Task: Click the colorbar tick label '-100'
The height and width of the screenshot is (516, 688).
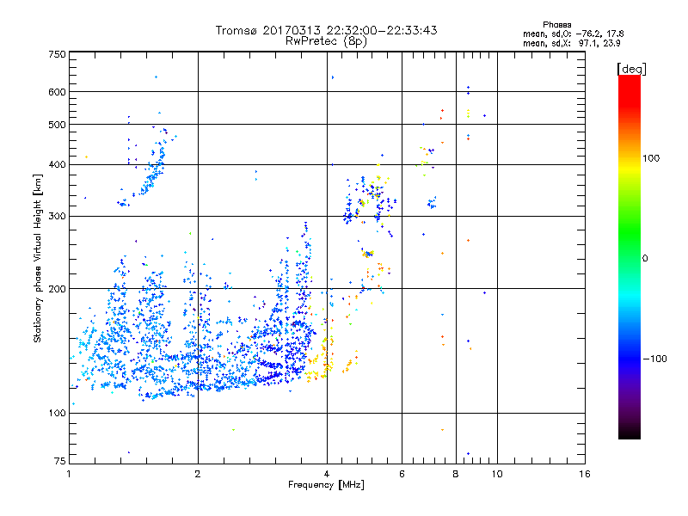Action: (x=654, y=359)
